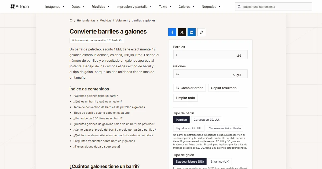Open precio del barril a precio por galón link
The height and width of the screenshot is (169, 322).
click(x=115, y=130)
